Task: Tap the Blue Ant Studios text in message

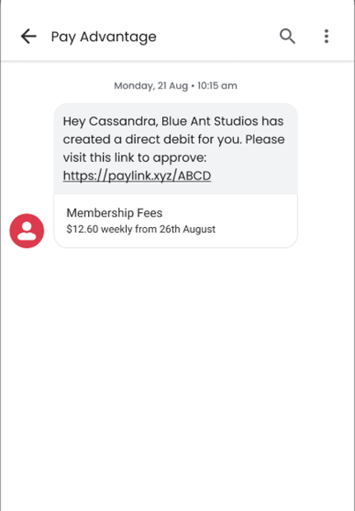Action: [x=210, y=121]
